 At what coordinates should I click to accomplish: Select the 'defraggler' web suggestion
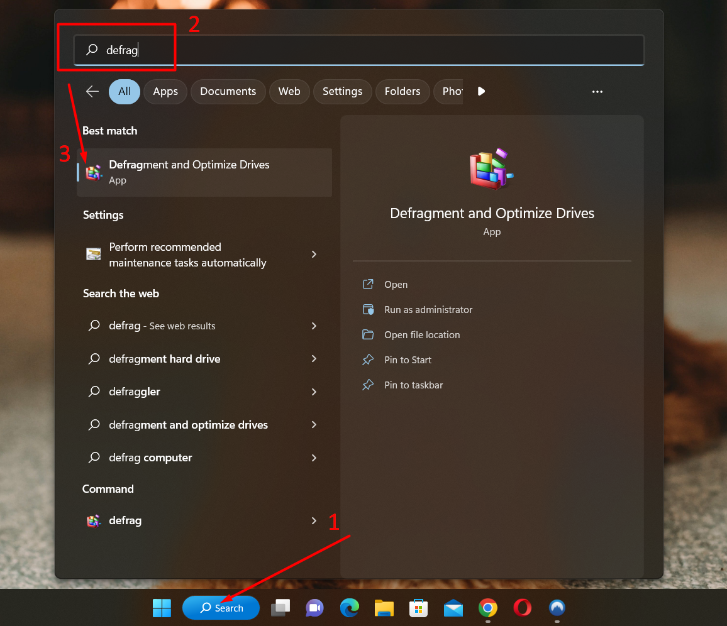135,392
